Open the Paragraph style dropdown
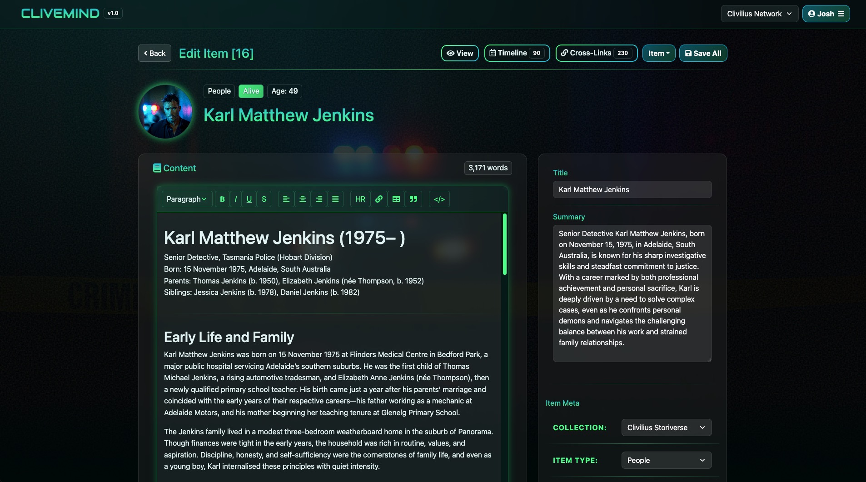The image size is (866, 482). coord(186,199)
